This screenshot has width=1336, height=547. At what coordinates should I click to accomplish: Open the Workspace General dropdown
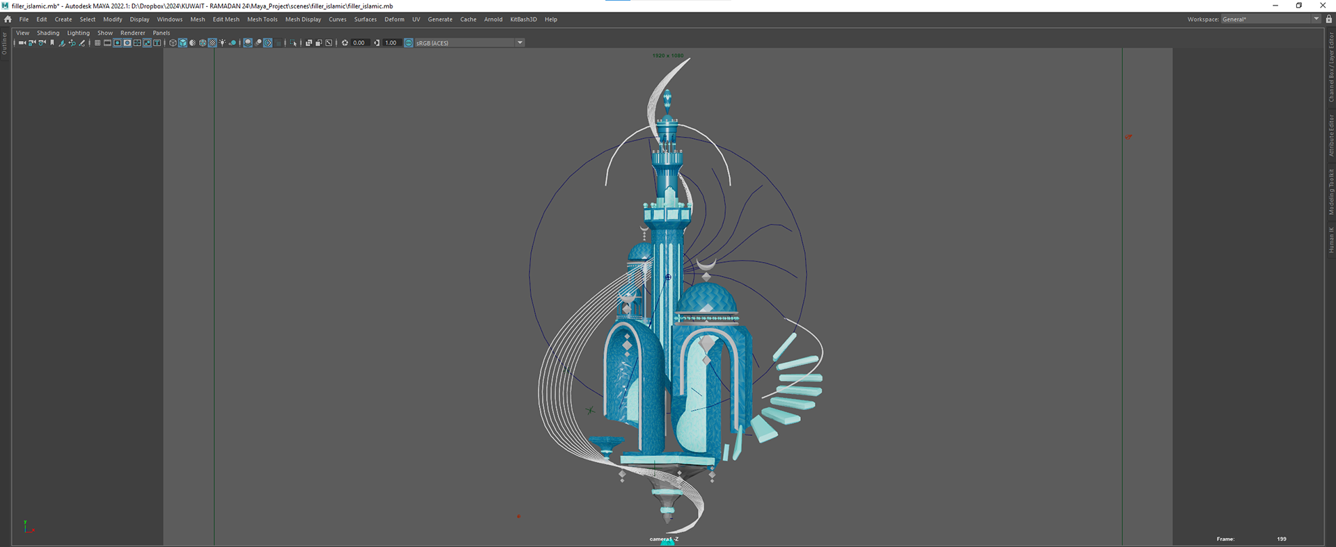(1271, 19)
